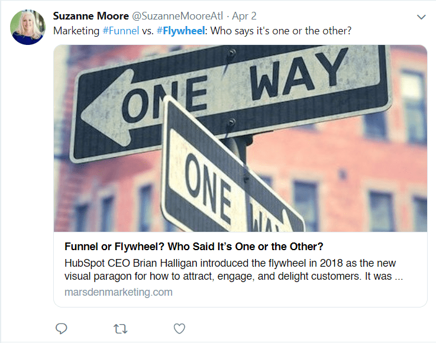Expand the tweet options chevron menu
The width and height of the screenshot is (436, 343).
pos(421,17)
